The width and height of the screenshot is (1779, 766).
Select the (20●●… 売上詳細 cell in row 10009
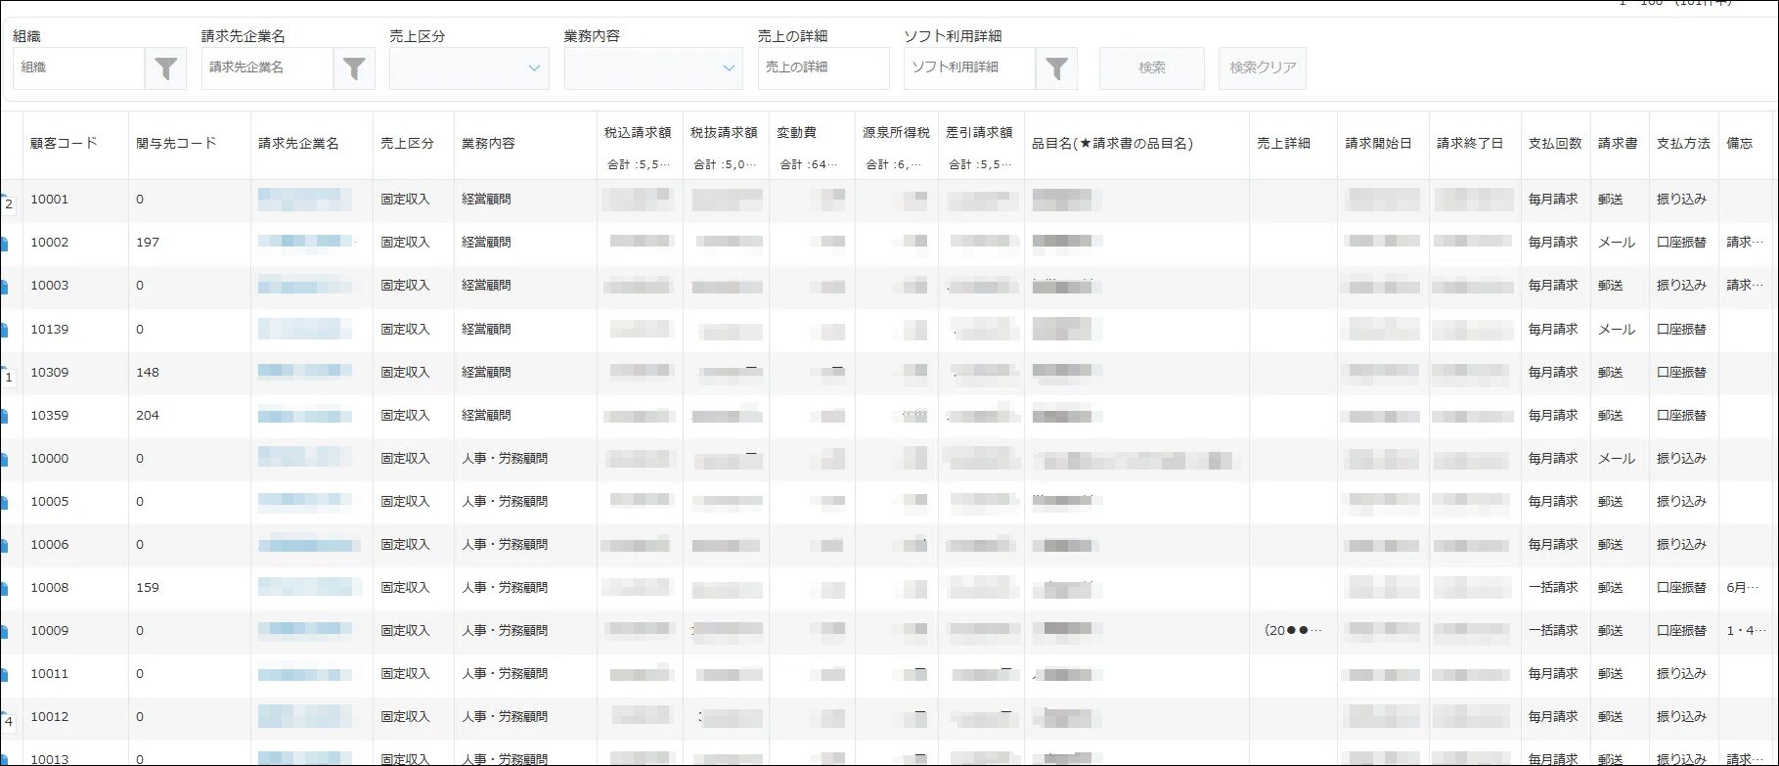pyautogui.click(x=1293, y=631)
